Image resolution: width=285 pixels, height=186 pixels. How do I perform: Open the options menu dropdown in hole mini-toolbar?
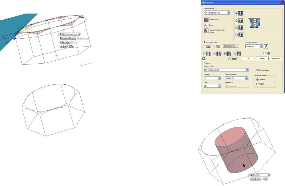click(265, 179)
